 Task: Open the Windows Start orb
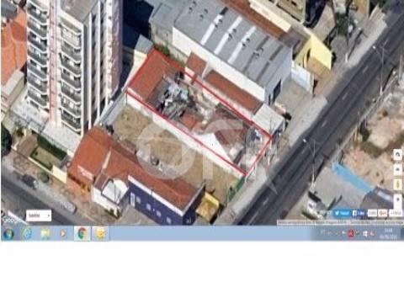click(8, 233)
